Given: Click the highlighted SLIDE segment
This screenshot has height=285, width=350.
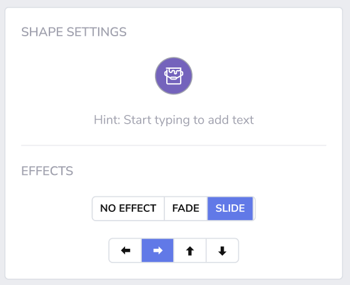Looking at the screenshot, I should (230, 209).
